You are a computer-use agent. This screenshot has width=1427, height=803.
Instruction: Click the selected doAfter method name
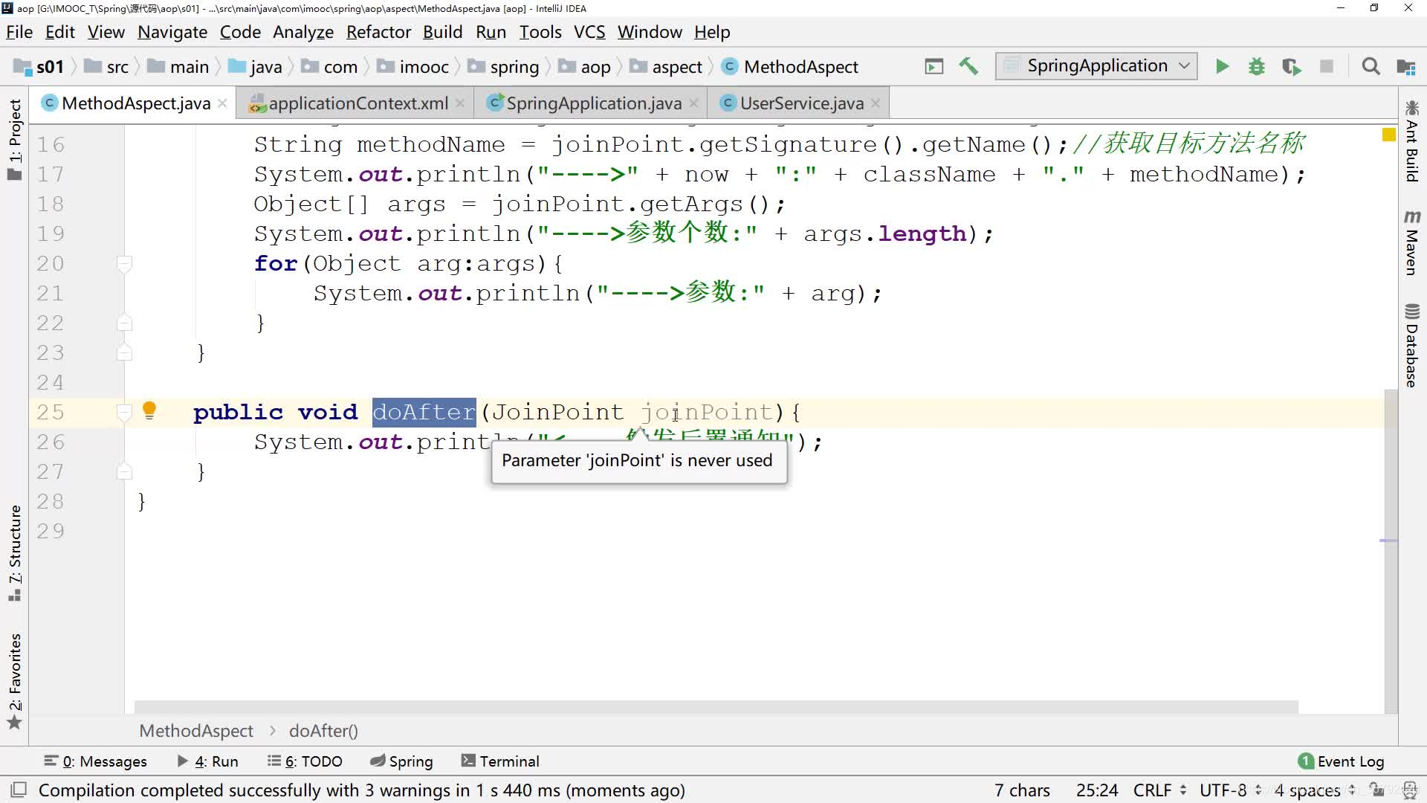click(424, 412)
